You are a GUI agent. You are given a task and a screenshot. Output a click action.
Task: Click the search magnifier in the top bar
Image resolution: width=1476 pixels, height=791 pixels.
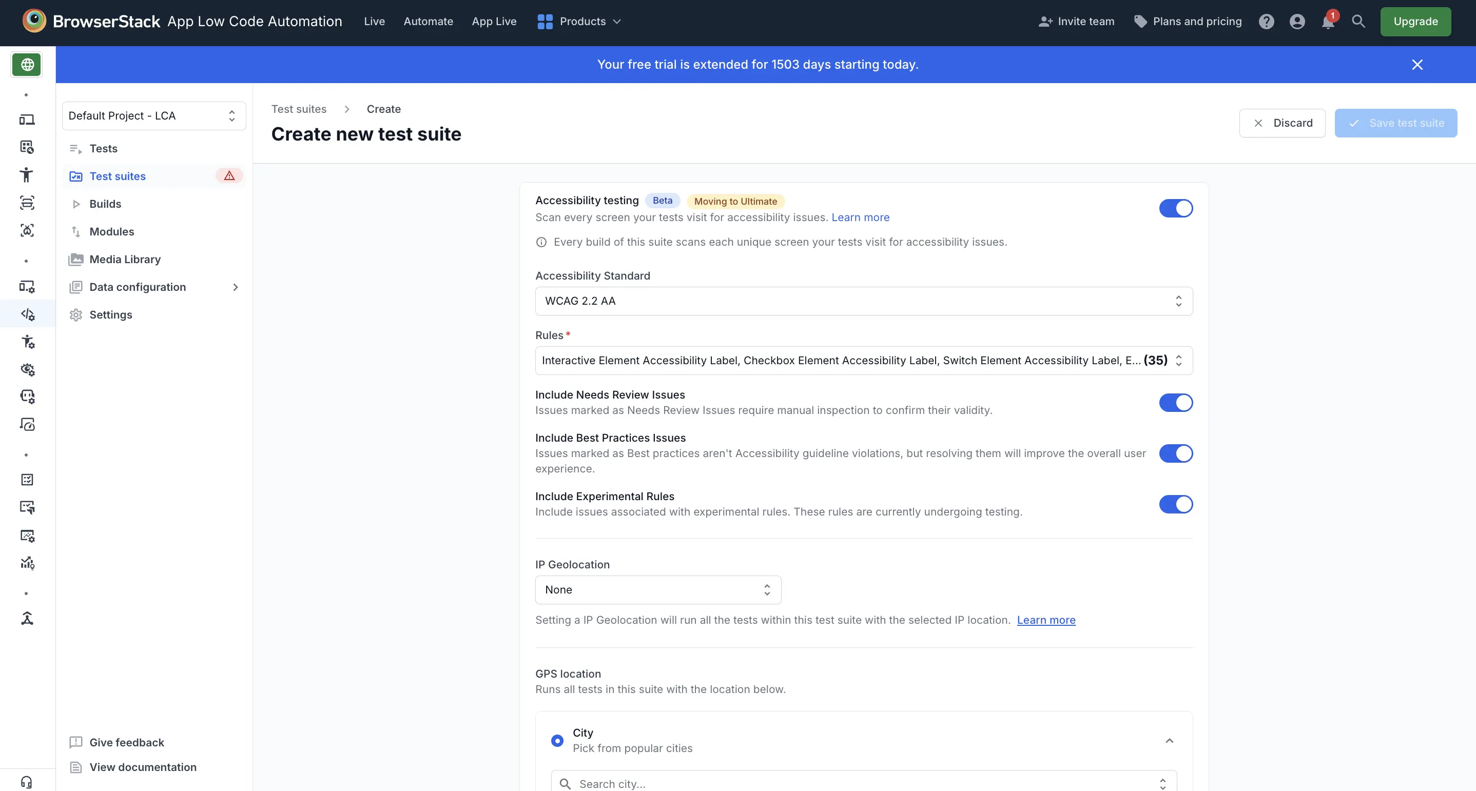[1358, 22]
